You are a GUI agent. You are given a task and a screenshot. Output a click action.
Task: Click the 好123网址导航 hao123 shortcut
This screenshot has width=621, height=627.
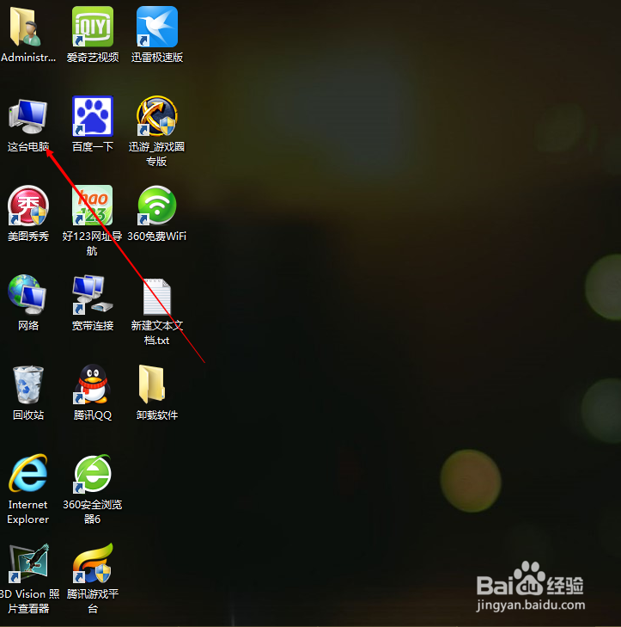tap(92, 206)
